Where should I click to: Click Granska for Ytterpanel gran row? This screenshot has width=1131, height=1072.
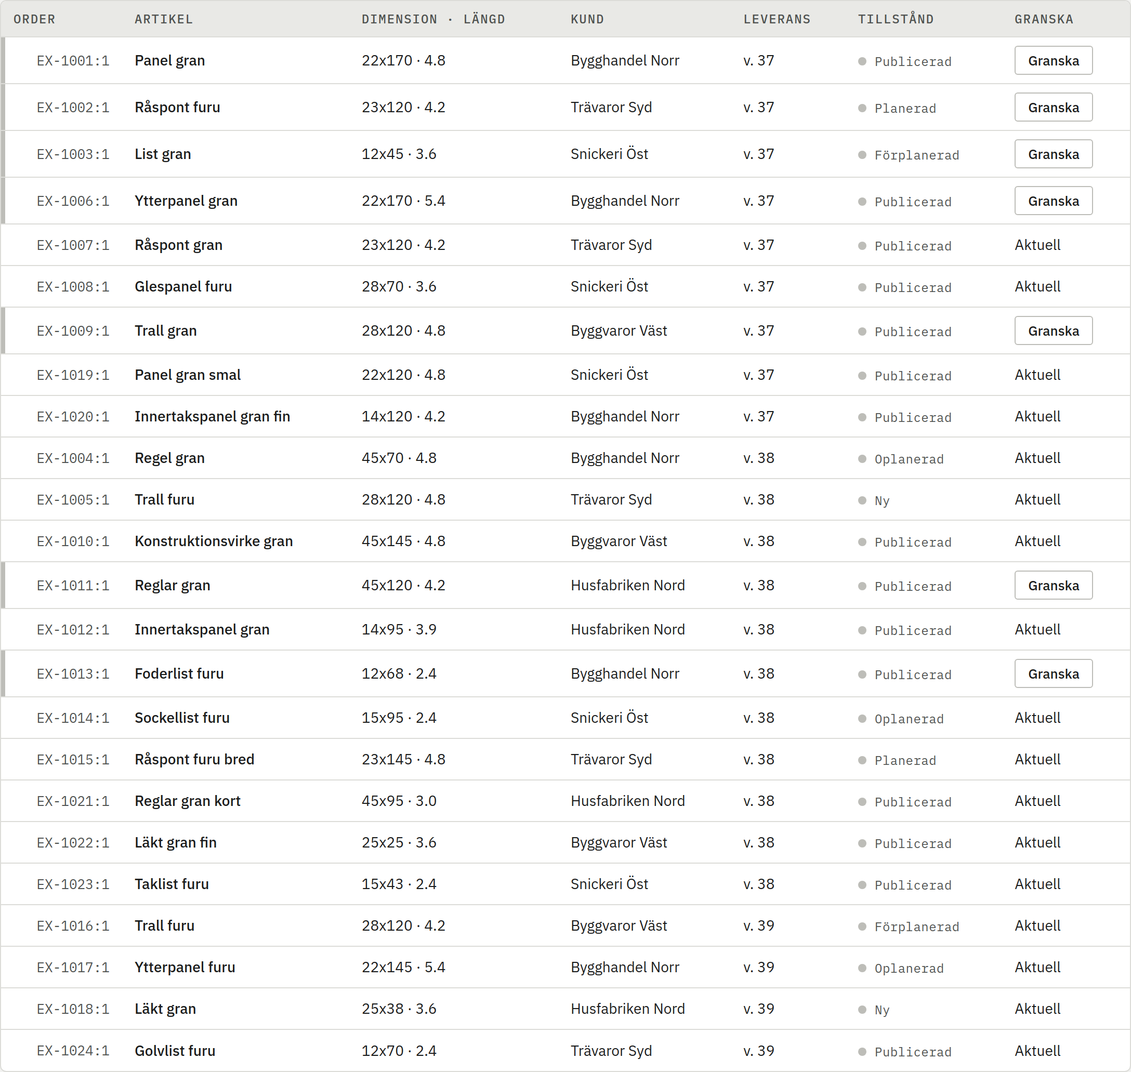click(1053, 201)
